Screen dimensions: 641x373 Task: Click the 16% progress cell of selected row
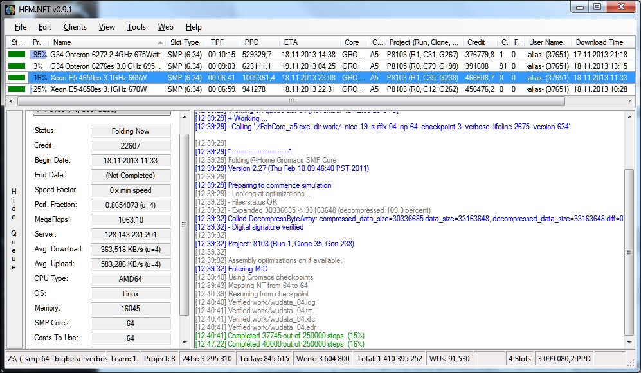(39, 77)
